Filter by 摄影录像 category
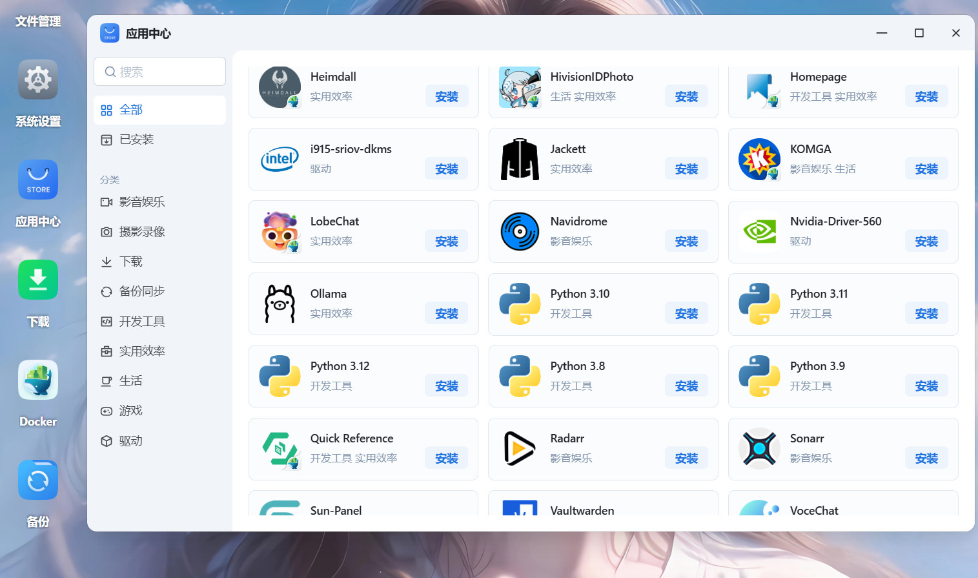Screen dimensions: 978x578 click(159, 232)
